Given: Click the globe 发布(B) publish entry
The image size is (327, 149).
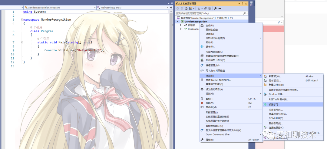Looking at the screenshot, I should (x=231, y=47).
